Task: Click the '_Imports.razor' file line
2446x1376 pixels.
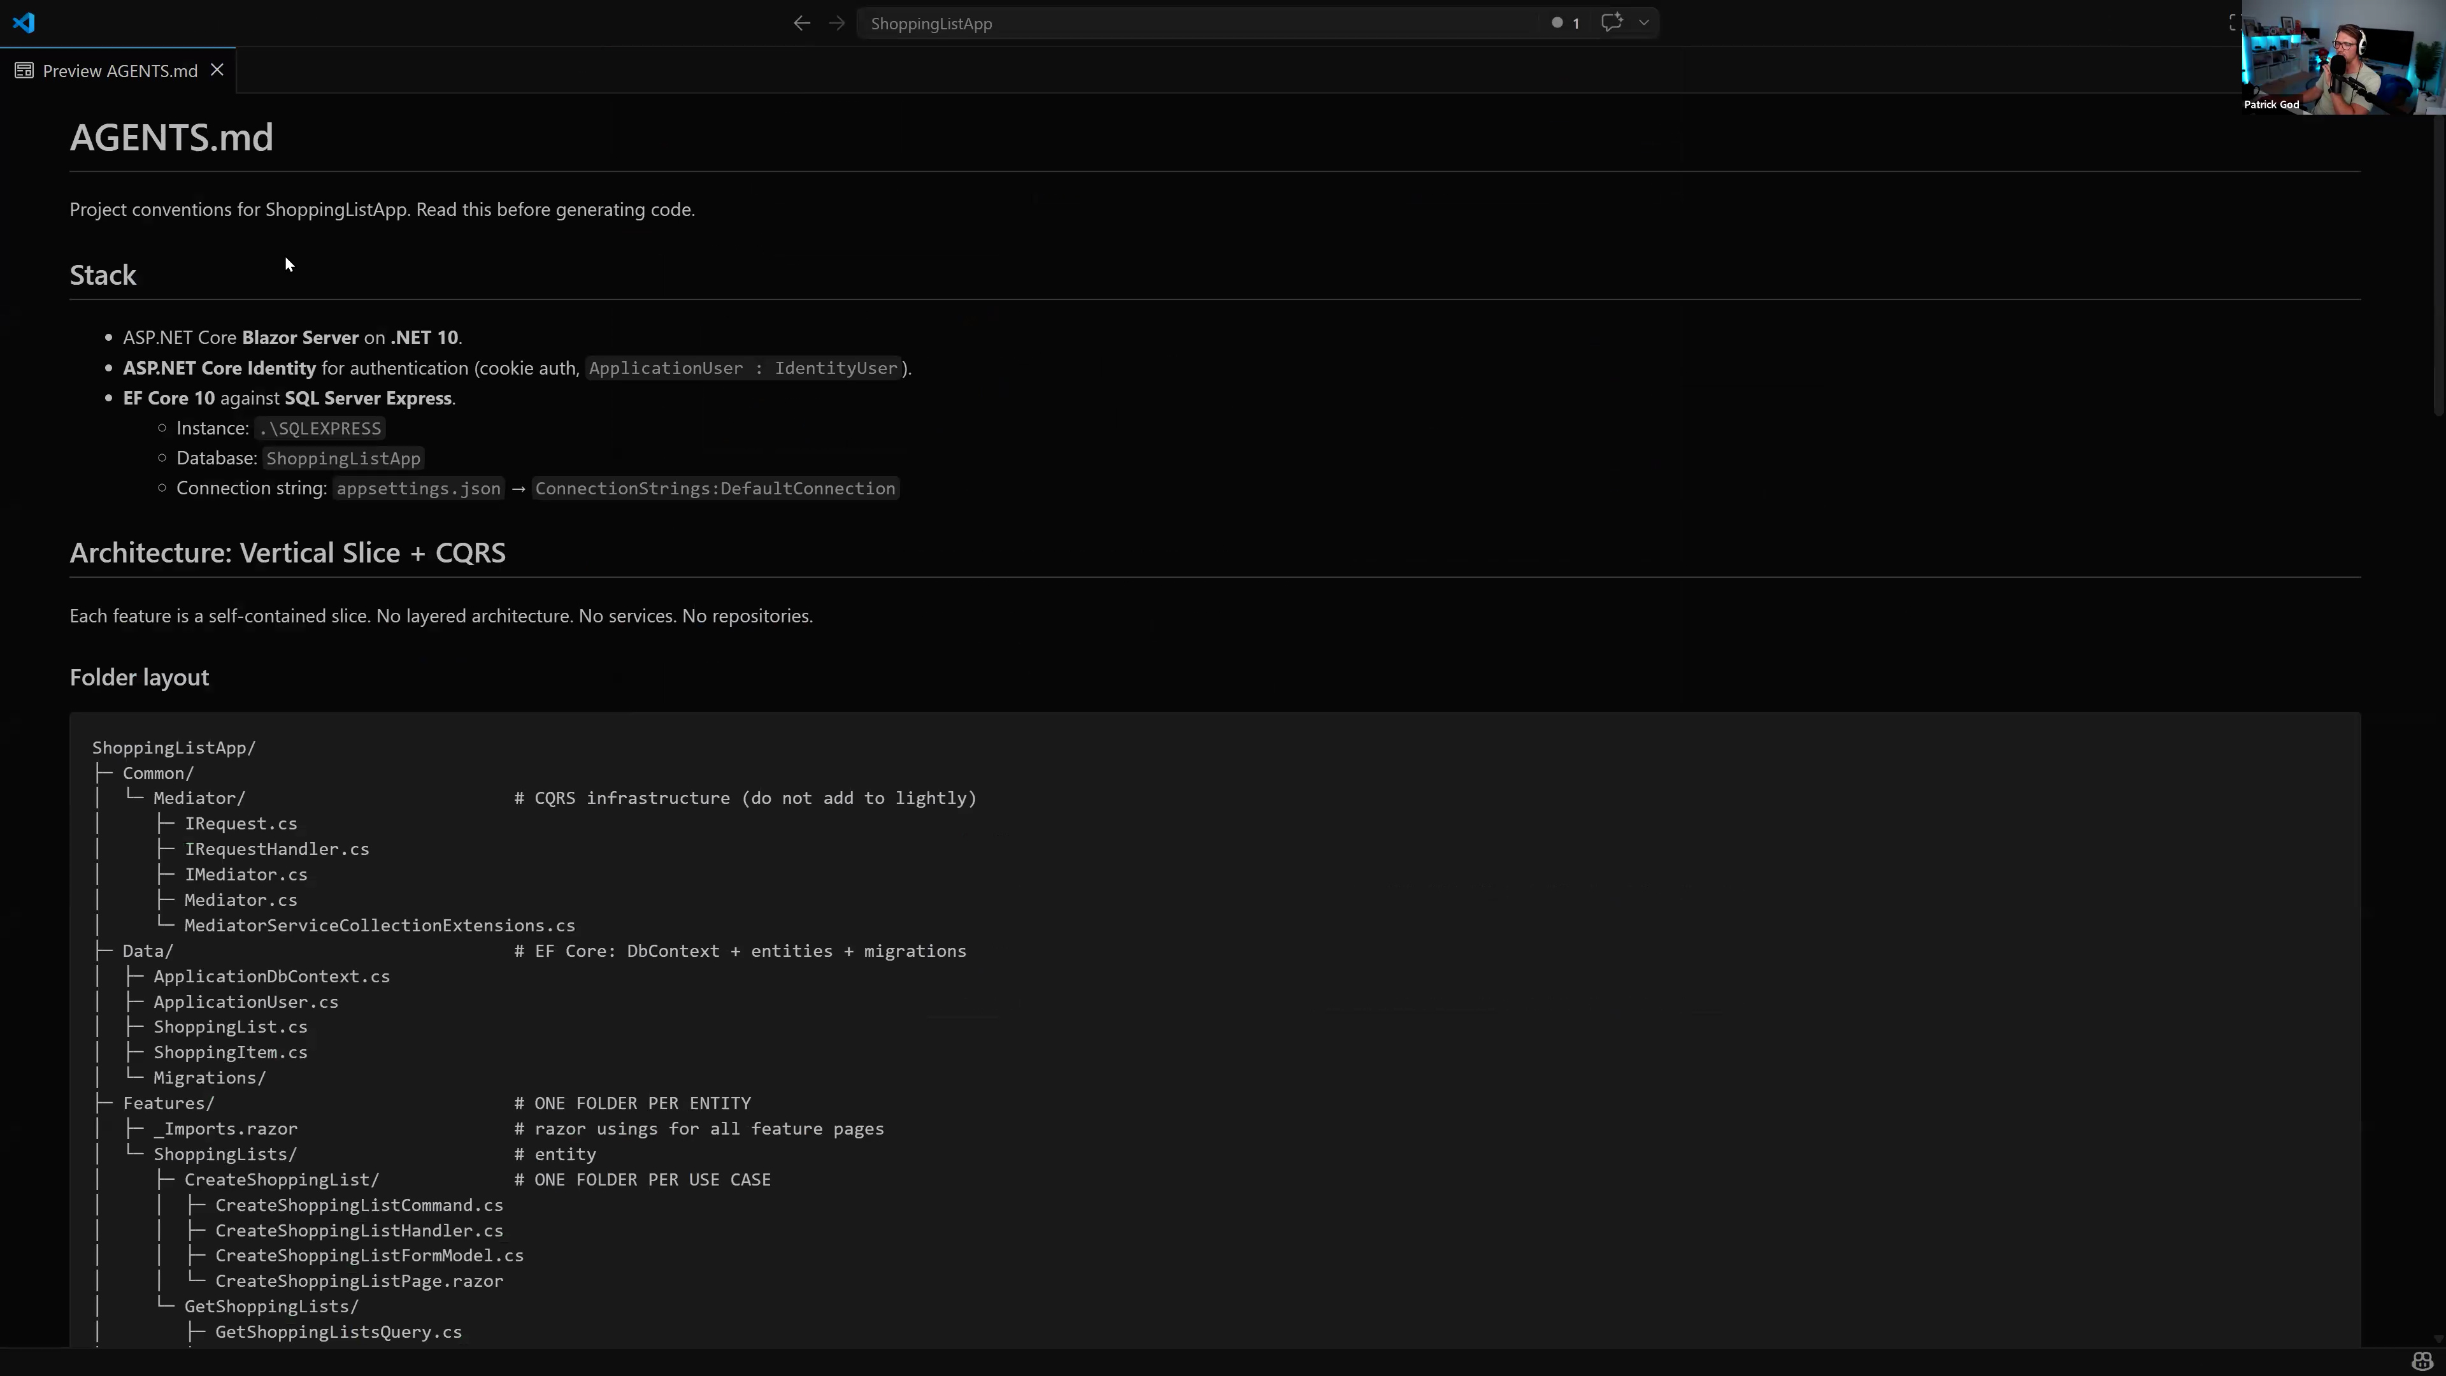Action: pos(226,1128)
